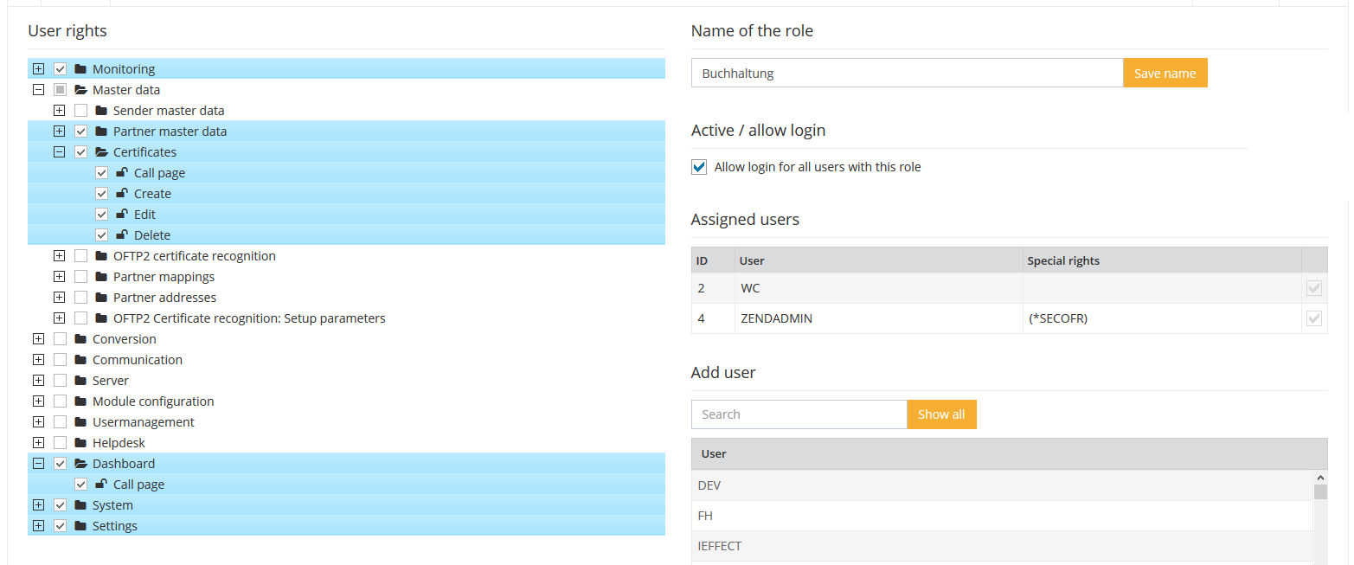
Task: Click the Monitoring folder icon
Action: click(80, 69)
